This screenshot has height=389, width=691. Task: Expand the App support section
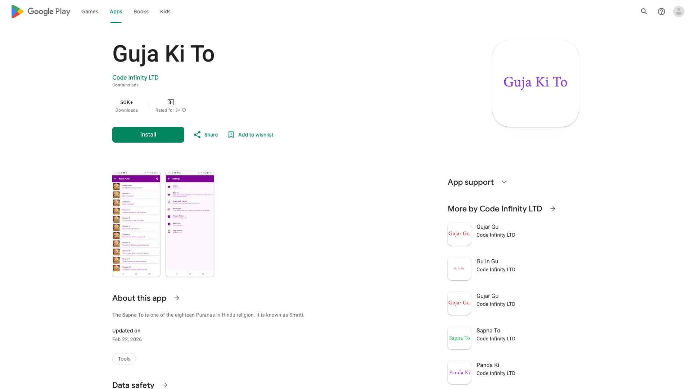(x=504, y=182)
